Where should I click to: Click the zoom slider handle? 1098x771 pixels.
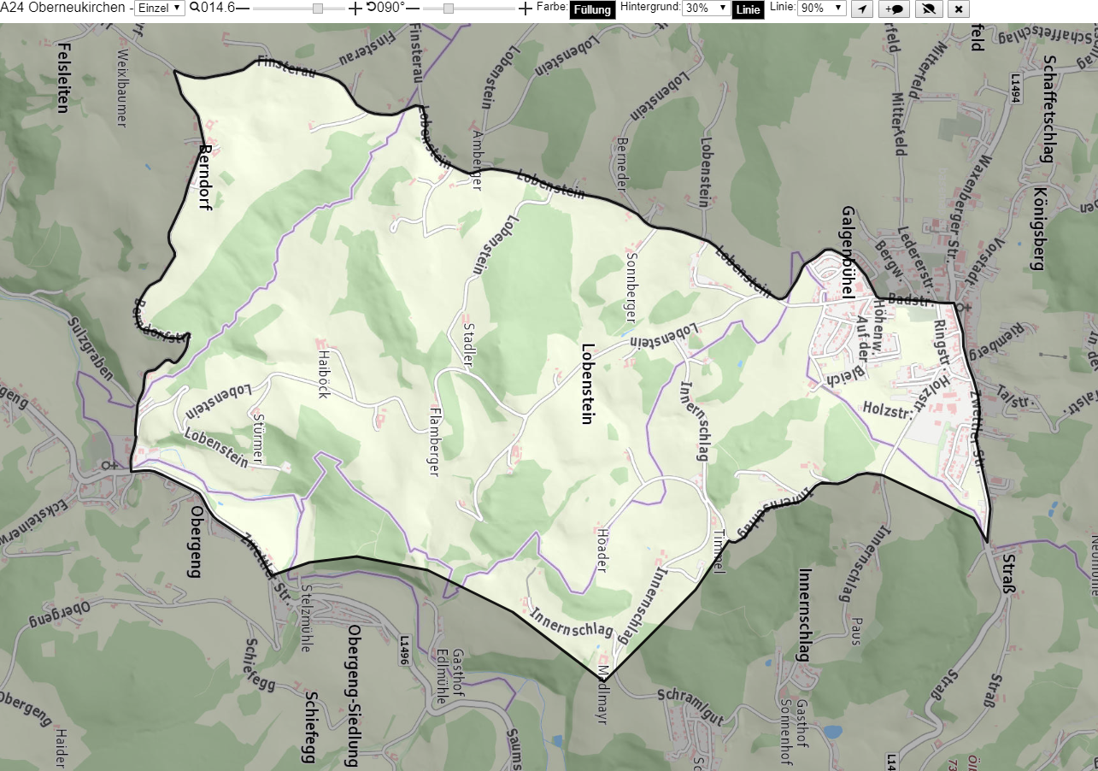click(317, 9)
